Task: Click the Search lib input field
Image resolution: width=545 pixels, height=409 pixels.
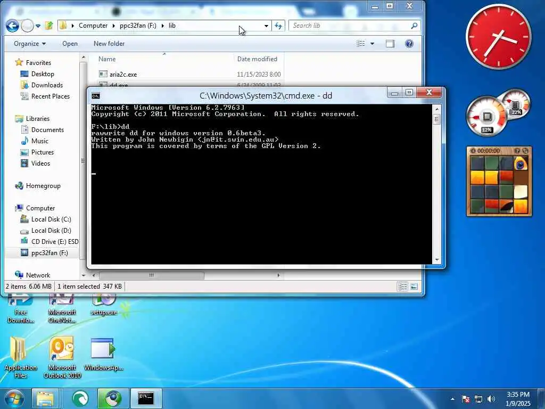Action: tap(349, 26)
